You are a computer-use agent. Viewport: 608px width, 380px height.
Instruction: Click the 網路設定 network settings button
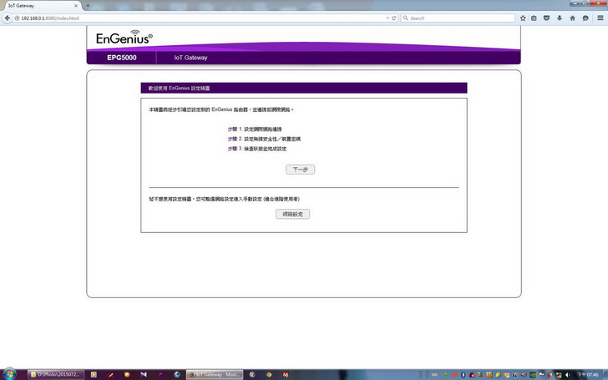click(x=292, y=215)
